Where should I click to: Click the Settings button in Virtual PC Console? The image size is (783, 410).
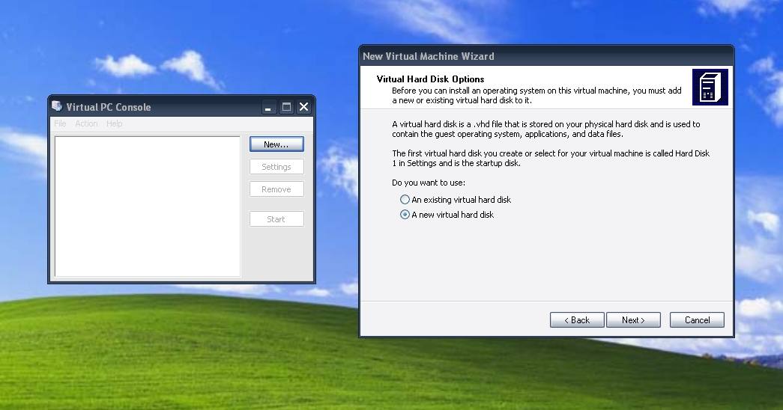276,167
